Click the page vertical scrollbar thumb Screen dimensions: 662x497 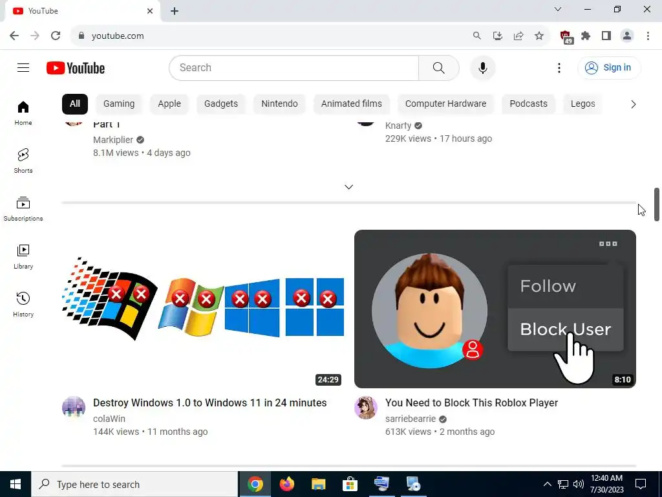[657, 204]
